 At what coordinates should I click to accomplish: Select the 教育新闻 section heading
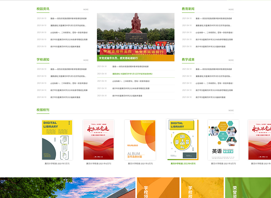188,9
